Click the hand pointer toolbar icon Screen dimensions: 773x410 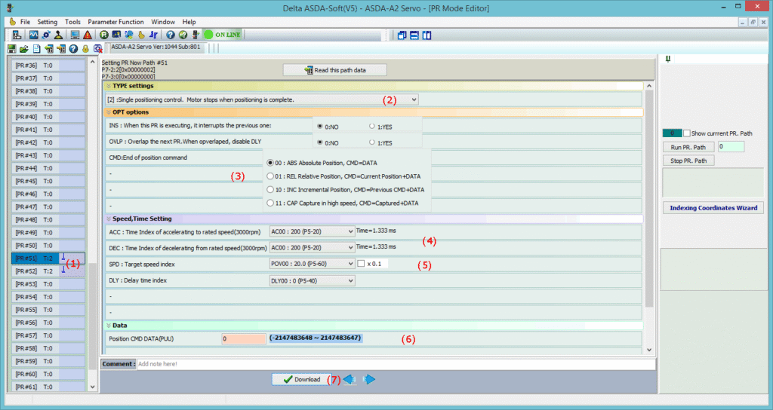point(141,35)
